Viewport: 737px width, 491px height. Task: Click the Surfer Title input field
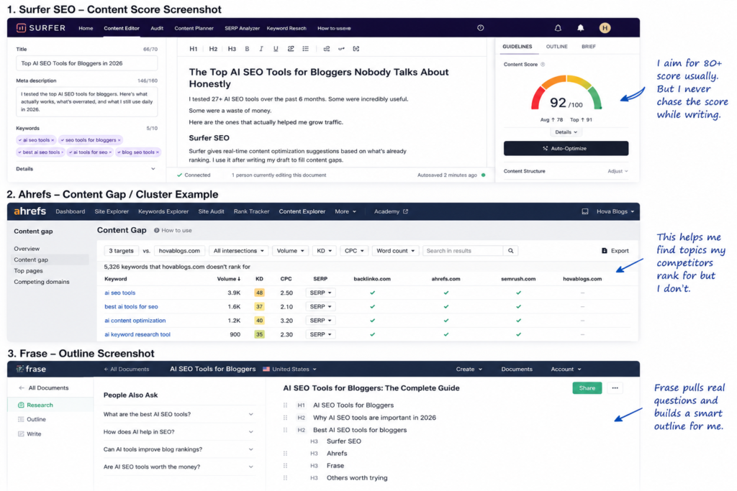pyautogui.click(x=87, y=63)
